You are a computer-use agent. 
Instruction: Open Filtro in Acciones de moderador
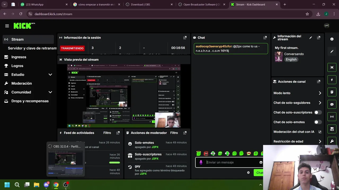click(174, 133)
